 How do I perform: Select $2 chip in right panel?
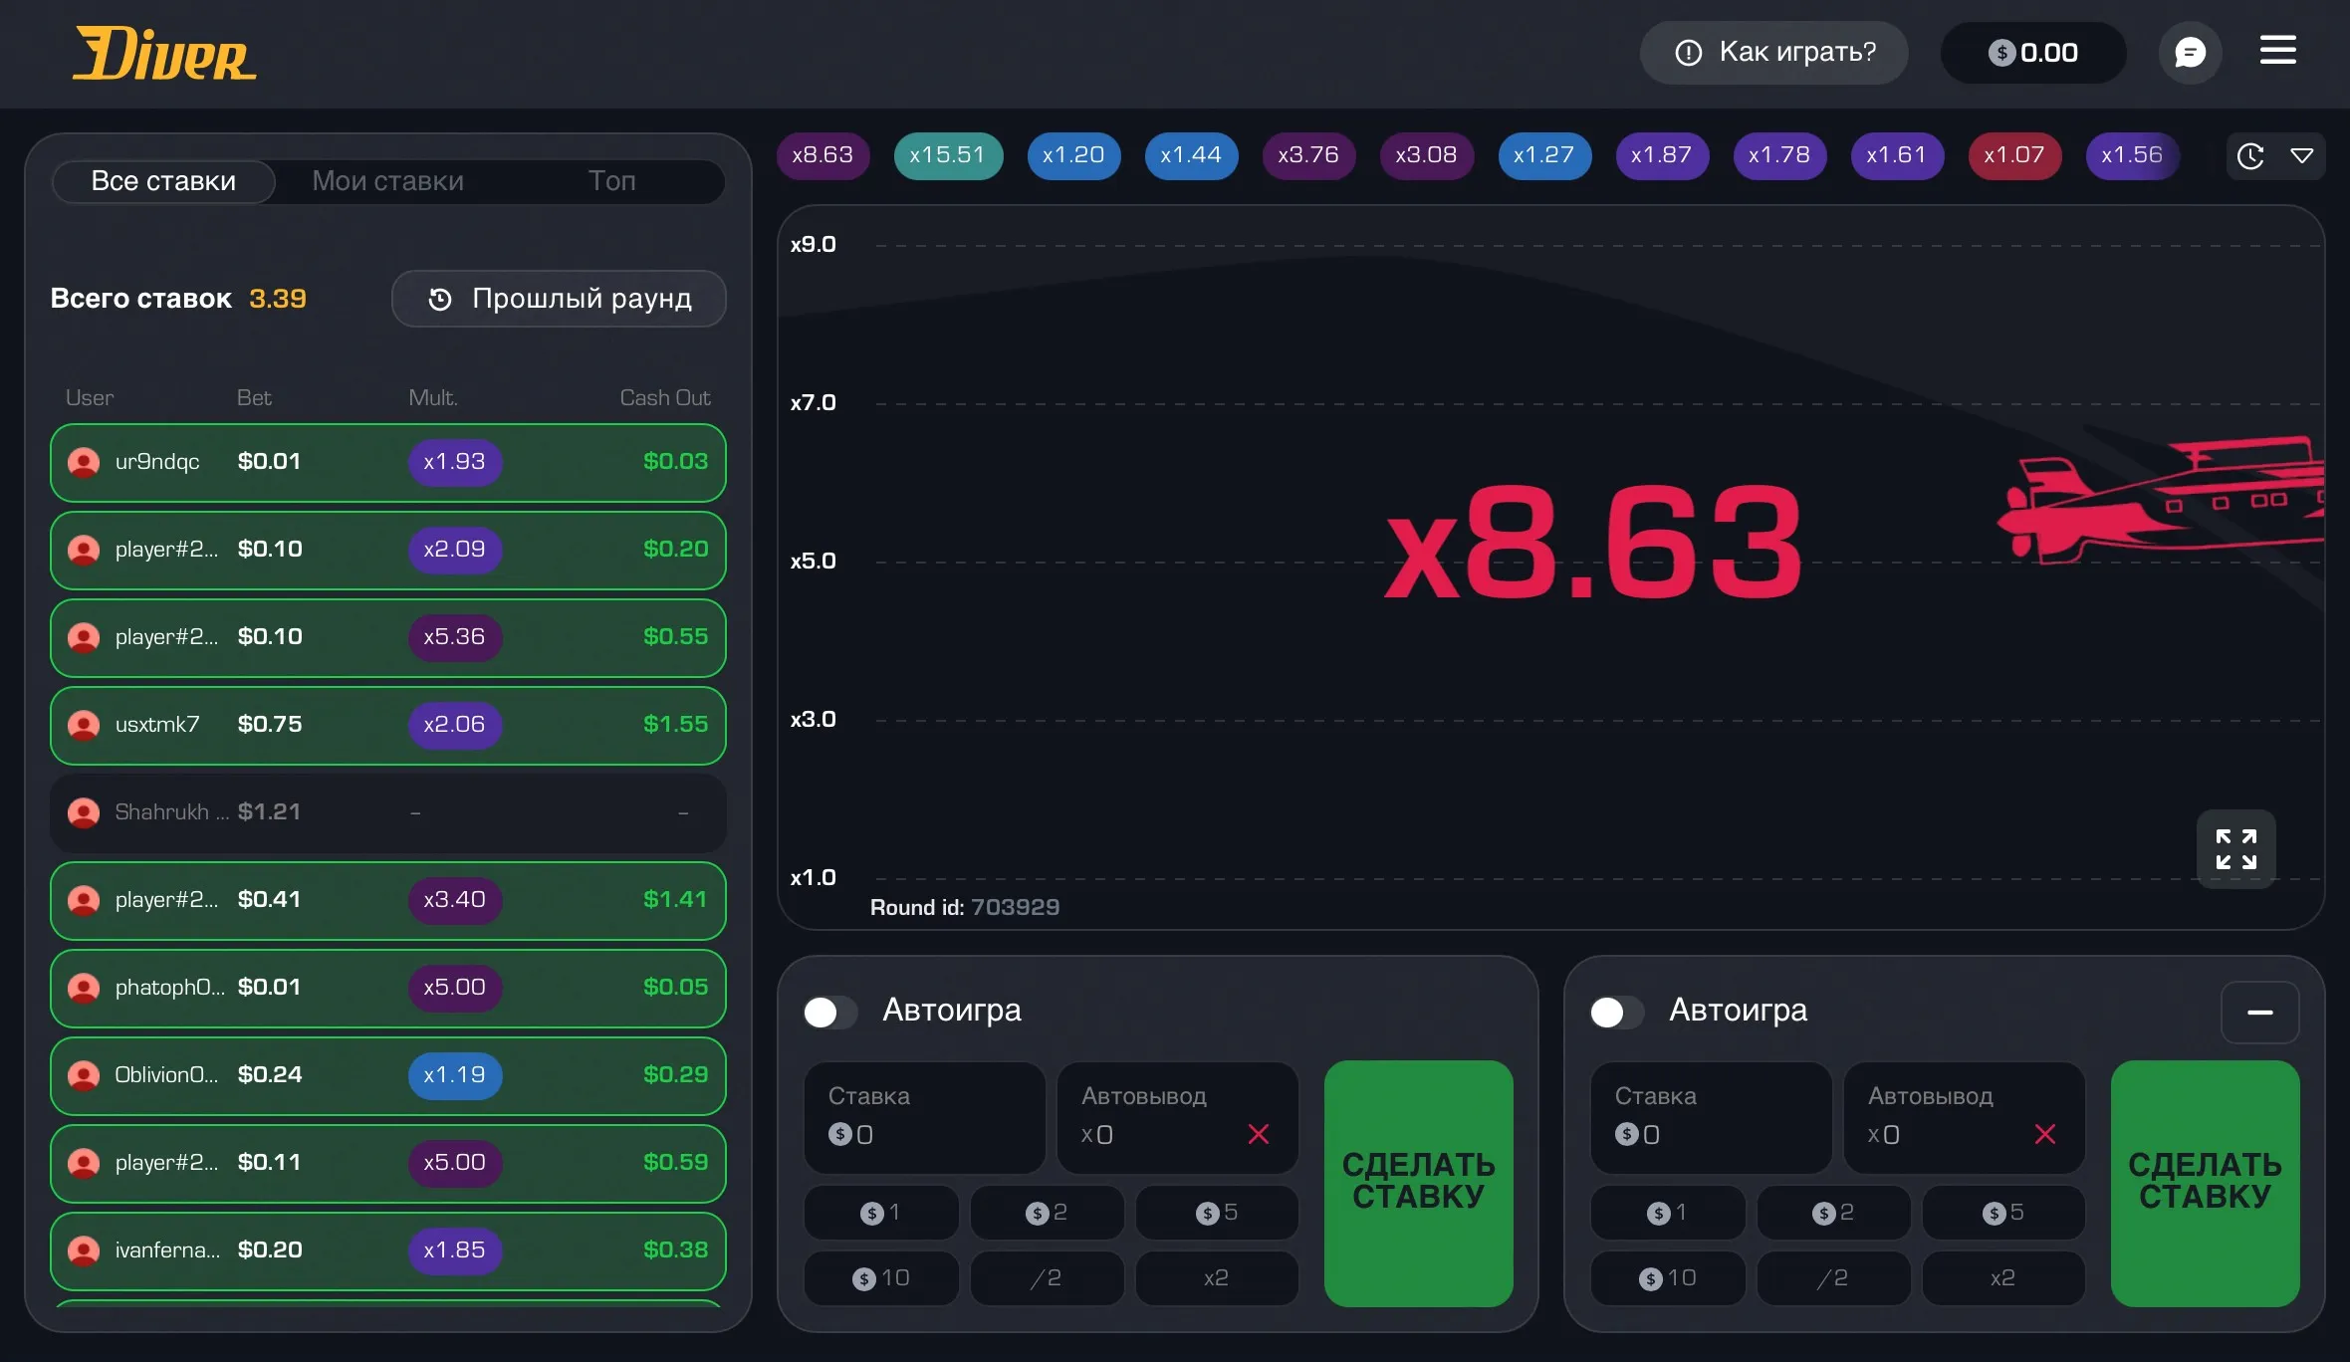tap(1833, 1213)
